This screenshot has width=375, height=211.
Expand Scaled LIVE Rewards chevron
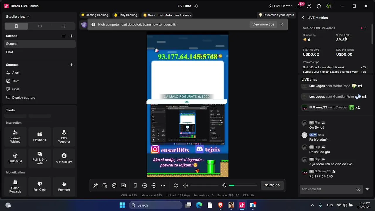[366, 28]
